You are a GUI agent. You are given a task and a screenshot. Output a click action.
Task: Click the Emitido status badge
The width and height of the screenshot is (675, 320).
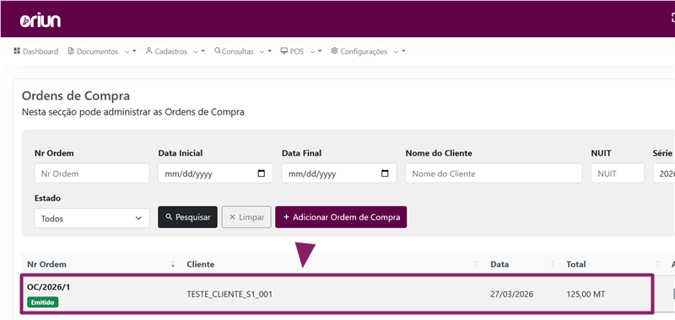pyautogui.click(x=43, y=302)
